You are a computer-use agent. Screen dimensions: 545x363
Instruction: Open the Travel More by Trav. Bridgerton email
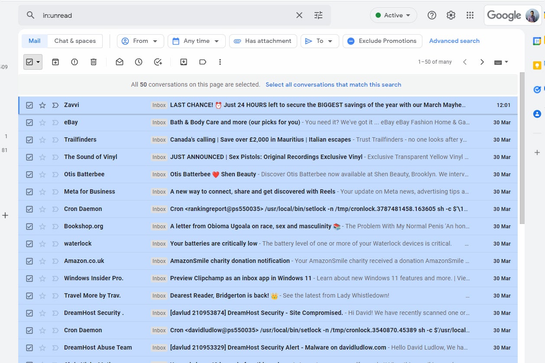click(268, 296)
